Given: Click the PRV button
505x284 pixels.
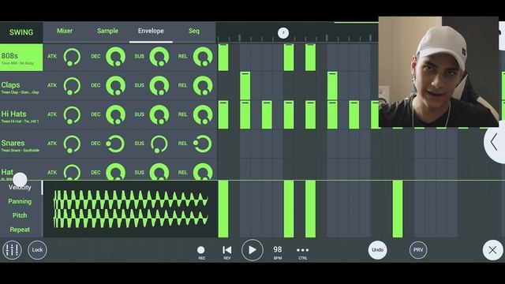Looking at the screenshot, I should [x=418, y=250].
